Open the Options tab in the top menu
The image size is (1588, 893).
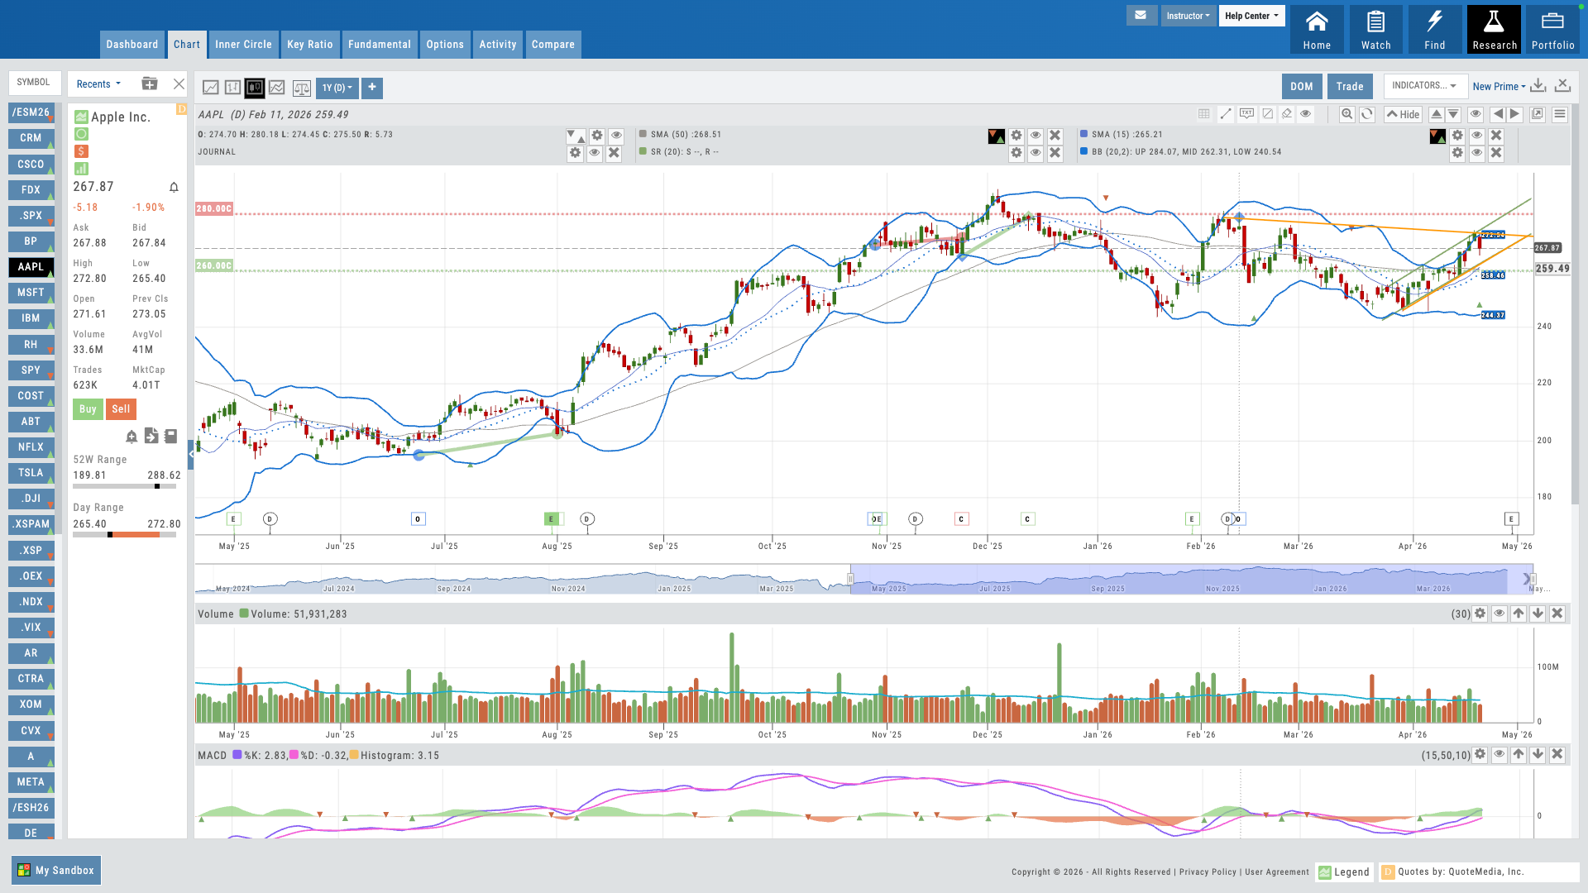(x=445, y=45)
